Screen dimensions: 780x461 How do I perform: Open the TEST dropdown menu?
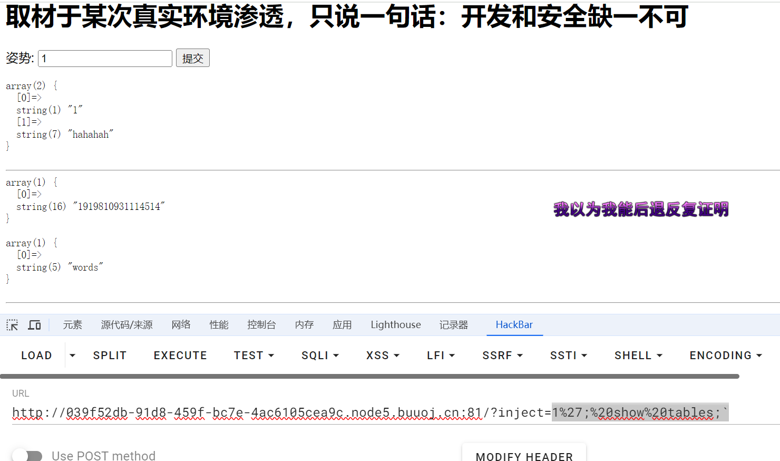pyautogui.click(x=254, y=356)
